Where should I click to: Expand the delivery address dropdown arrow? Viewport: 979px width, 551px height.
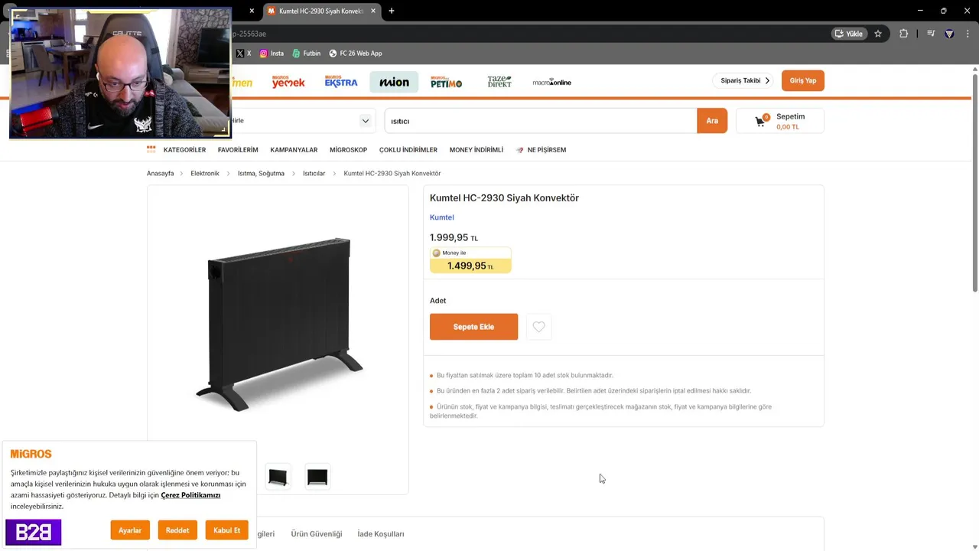[x=366, y=121]
